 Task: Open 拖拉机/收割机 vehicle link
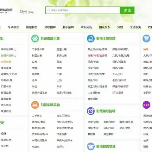pyautogui.click(x=65, y=122)
